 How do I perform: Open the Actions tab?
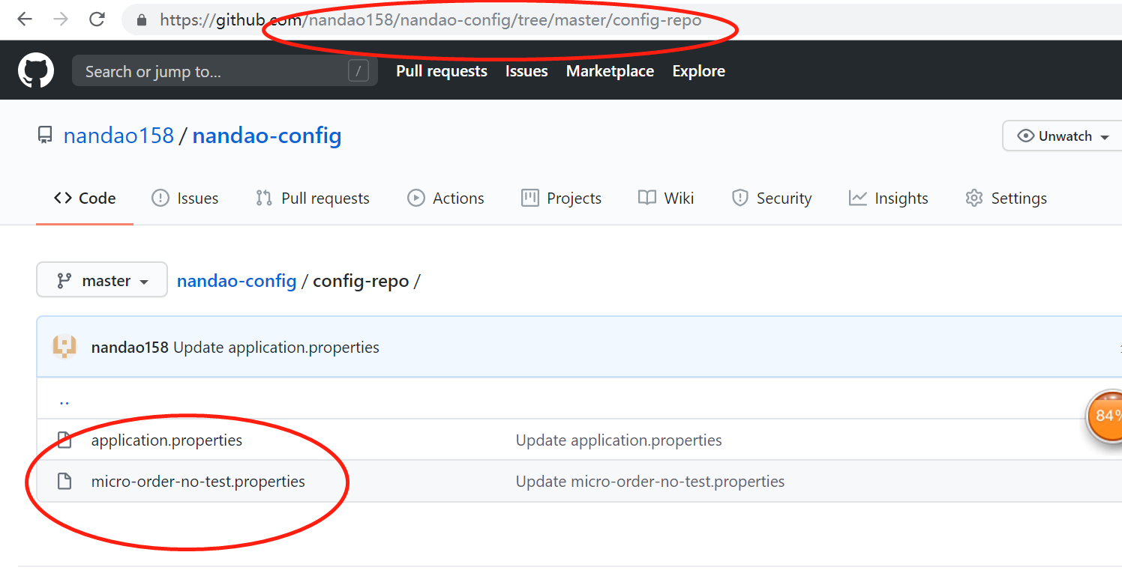pyautogui.click(x=445, y=198)
